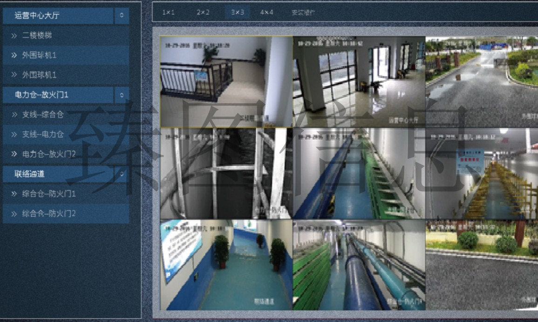Image resolution: width=538 pixels, height=322 pixels.
Task: Click the chevron icon beside 支线--电力仓
Action: point(14,134)
